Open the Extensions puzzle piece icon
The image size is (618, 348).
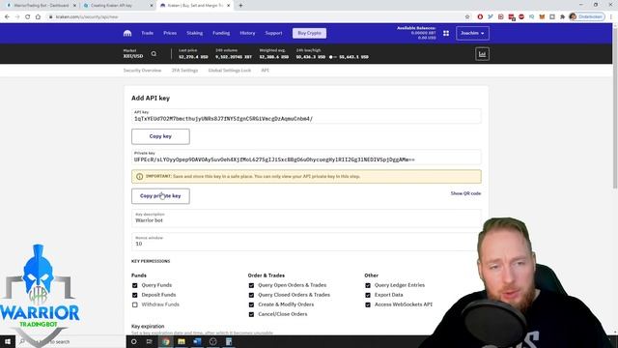click(x=562, y=17)
